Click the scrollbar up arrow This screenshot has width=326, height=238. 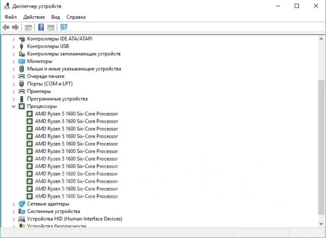pyautogui.click(x=321, y=39)
